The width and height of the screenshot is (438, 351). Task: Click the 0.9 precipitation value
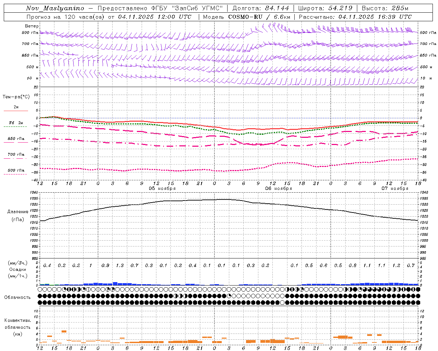click(x=105, y=266)
